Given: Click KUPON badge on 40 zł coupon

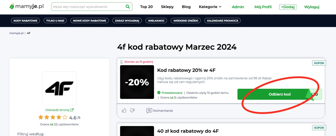Looking at the screenshot, I should 319,128.
